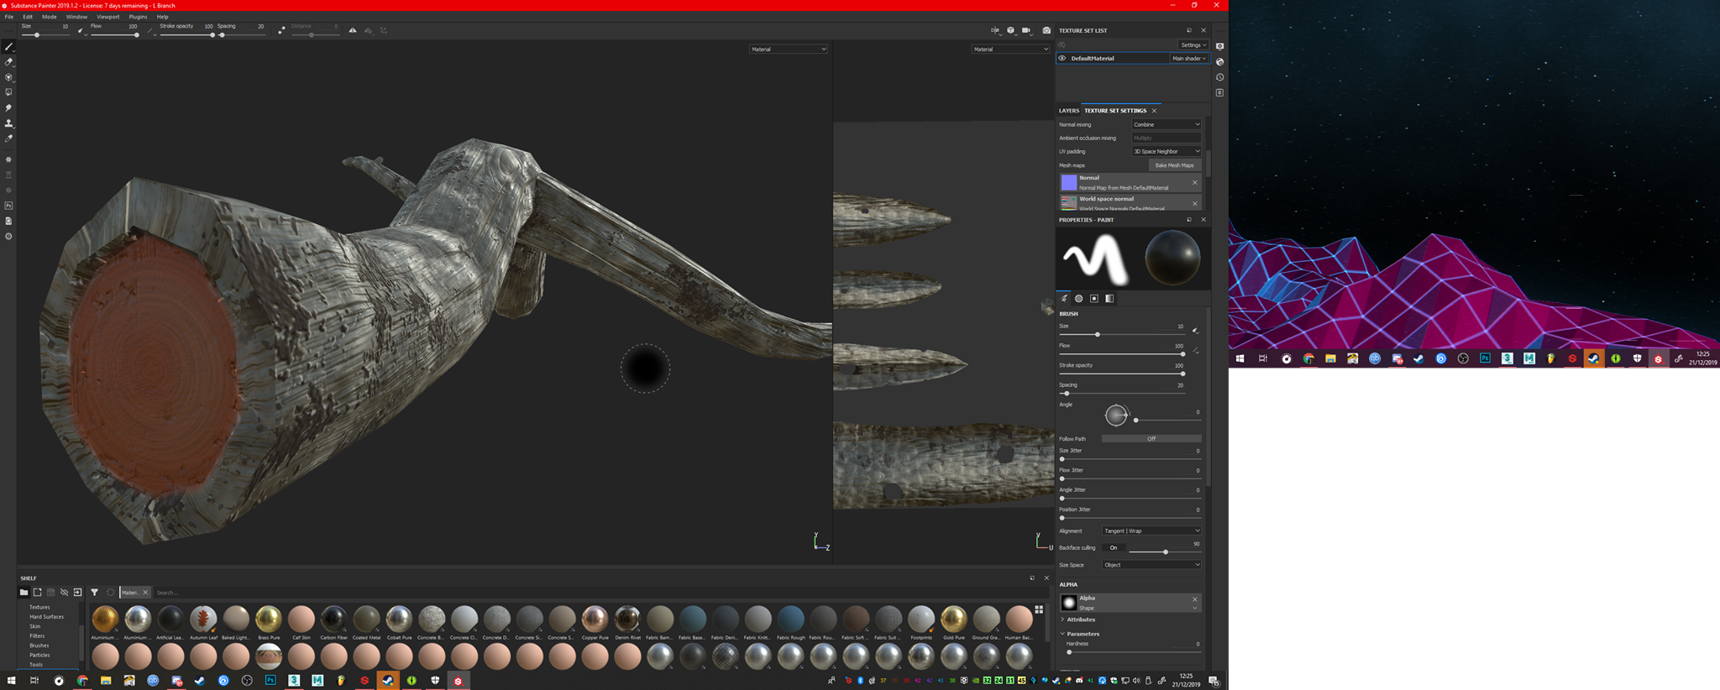Open the Shader settings sidebar icon
Image resolution: width=1720 pixels, height=690 pixels.
tap(1219, 62)
